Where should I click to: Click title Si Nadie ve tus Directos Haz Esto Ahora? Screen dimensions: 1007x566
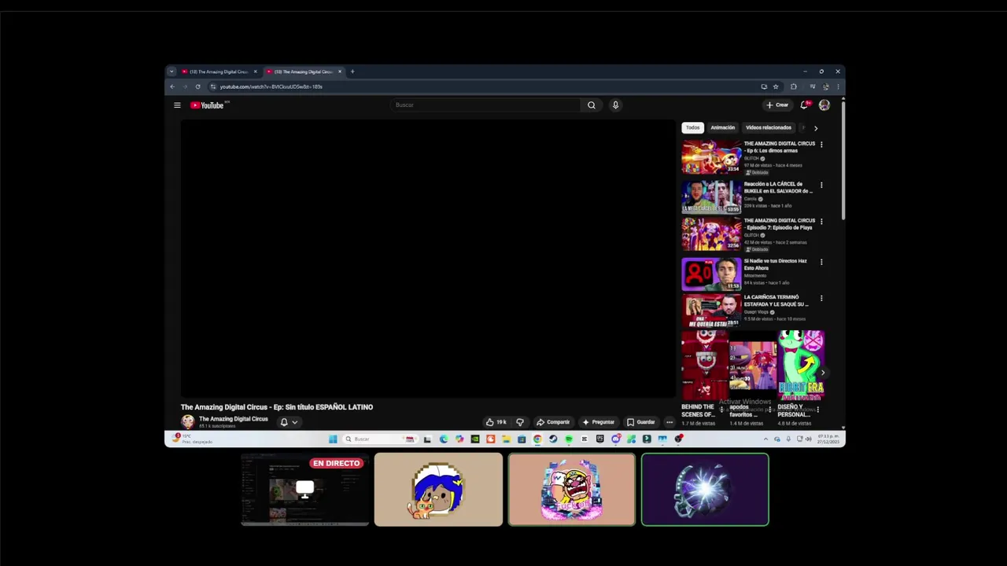776,264
